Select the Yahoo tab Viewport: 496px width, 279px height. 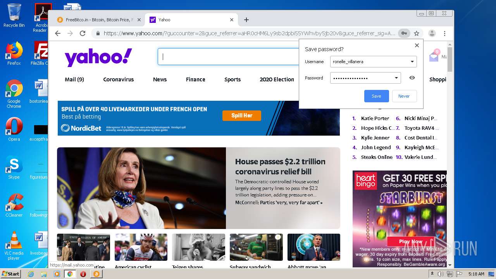pyautogui.click(x=192, y=20)
